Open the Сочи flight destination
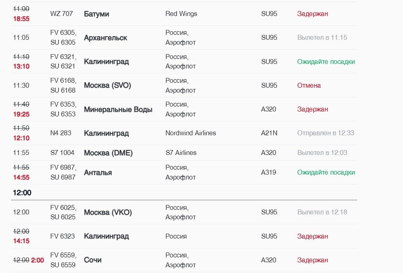The width and height of the screenshot is (403, 273). [x=93, y=260]
